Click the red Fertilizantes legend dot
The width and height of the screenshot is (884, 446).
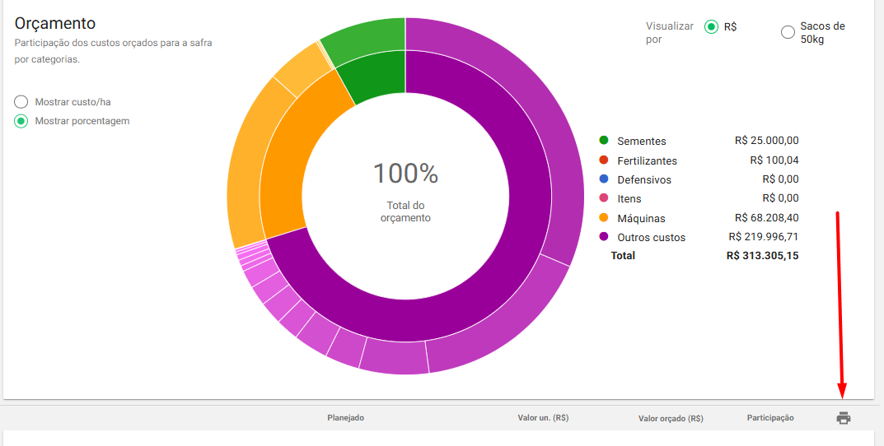click(604, 160)
